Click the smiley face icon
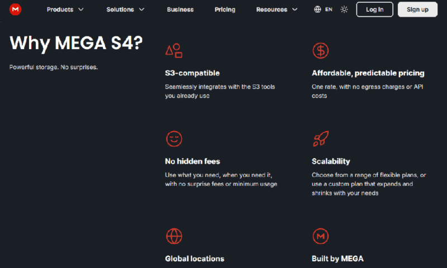The height and width of the screenshot is (268, 447). coord(174,138)
